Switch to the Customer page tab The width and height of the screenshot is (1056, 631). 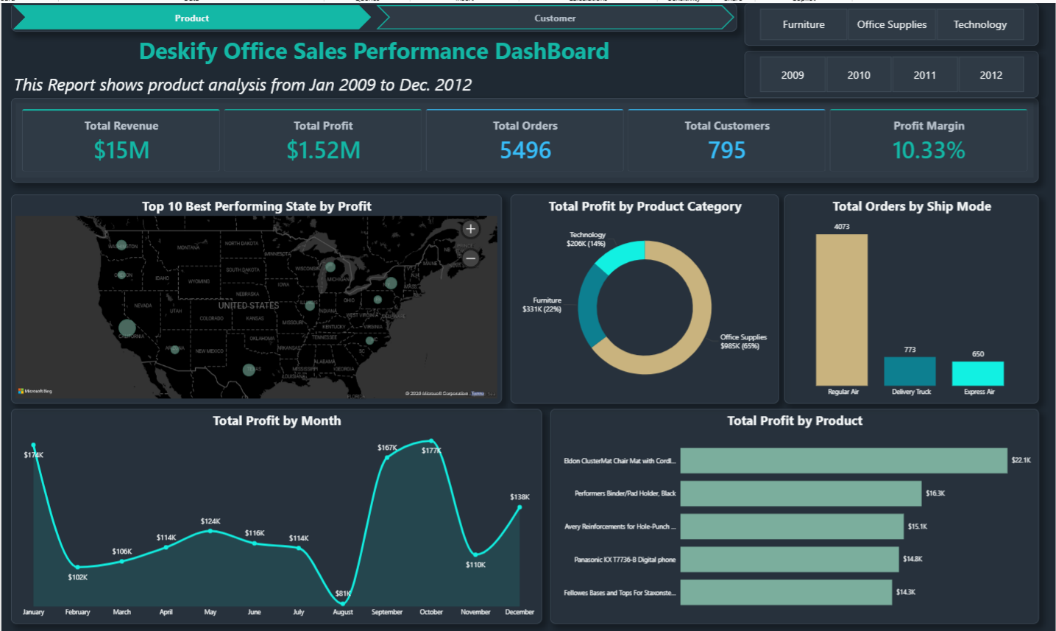555,18
